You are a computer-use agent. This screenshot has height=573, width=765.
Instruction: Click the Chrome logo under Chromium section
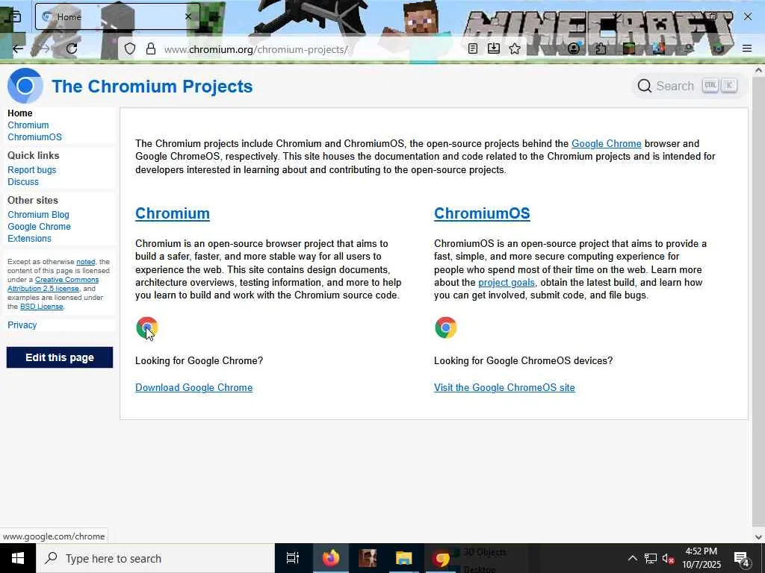pyautogui.click(x=147, y=328)
